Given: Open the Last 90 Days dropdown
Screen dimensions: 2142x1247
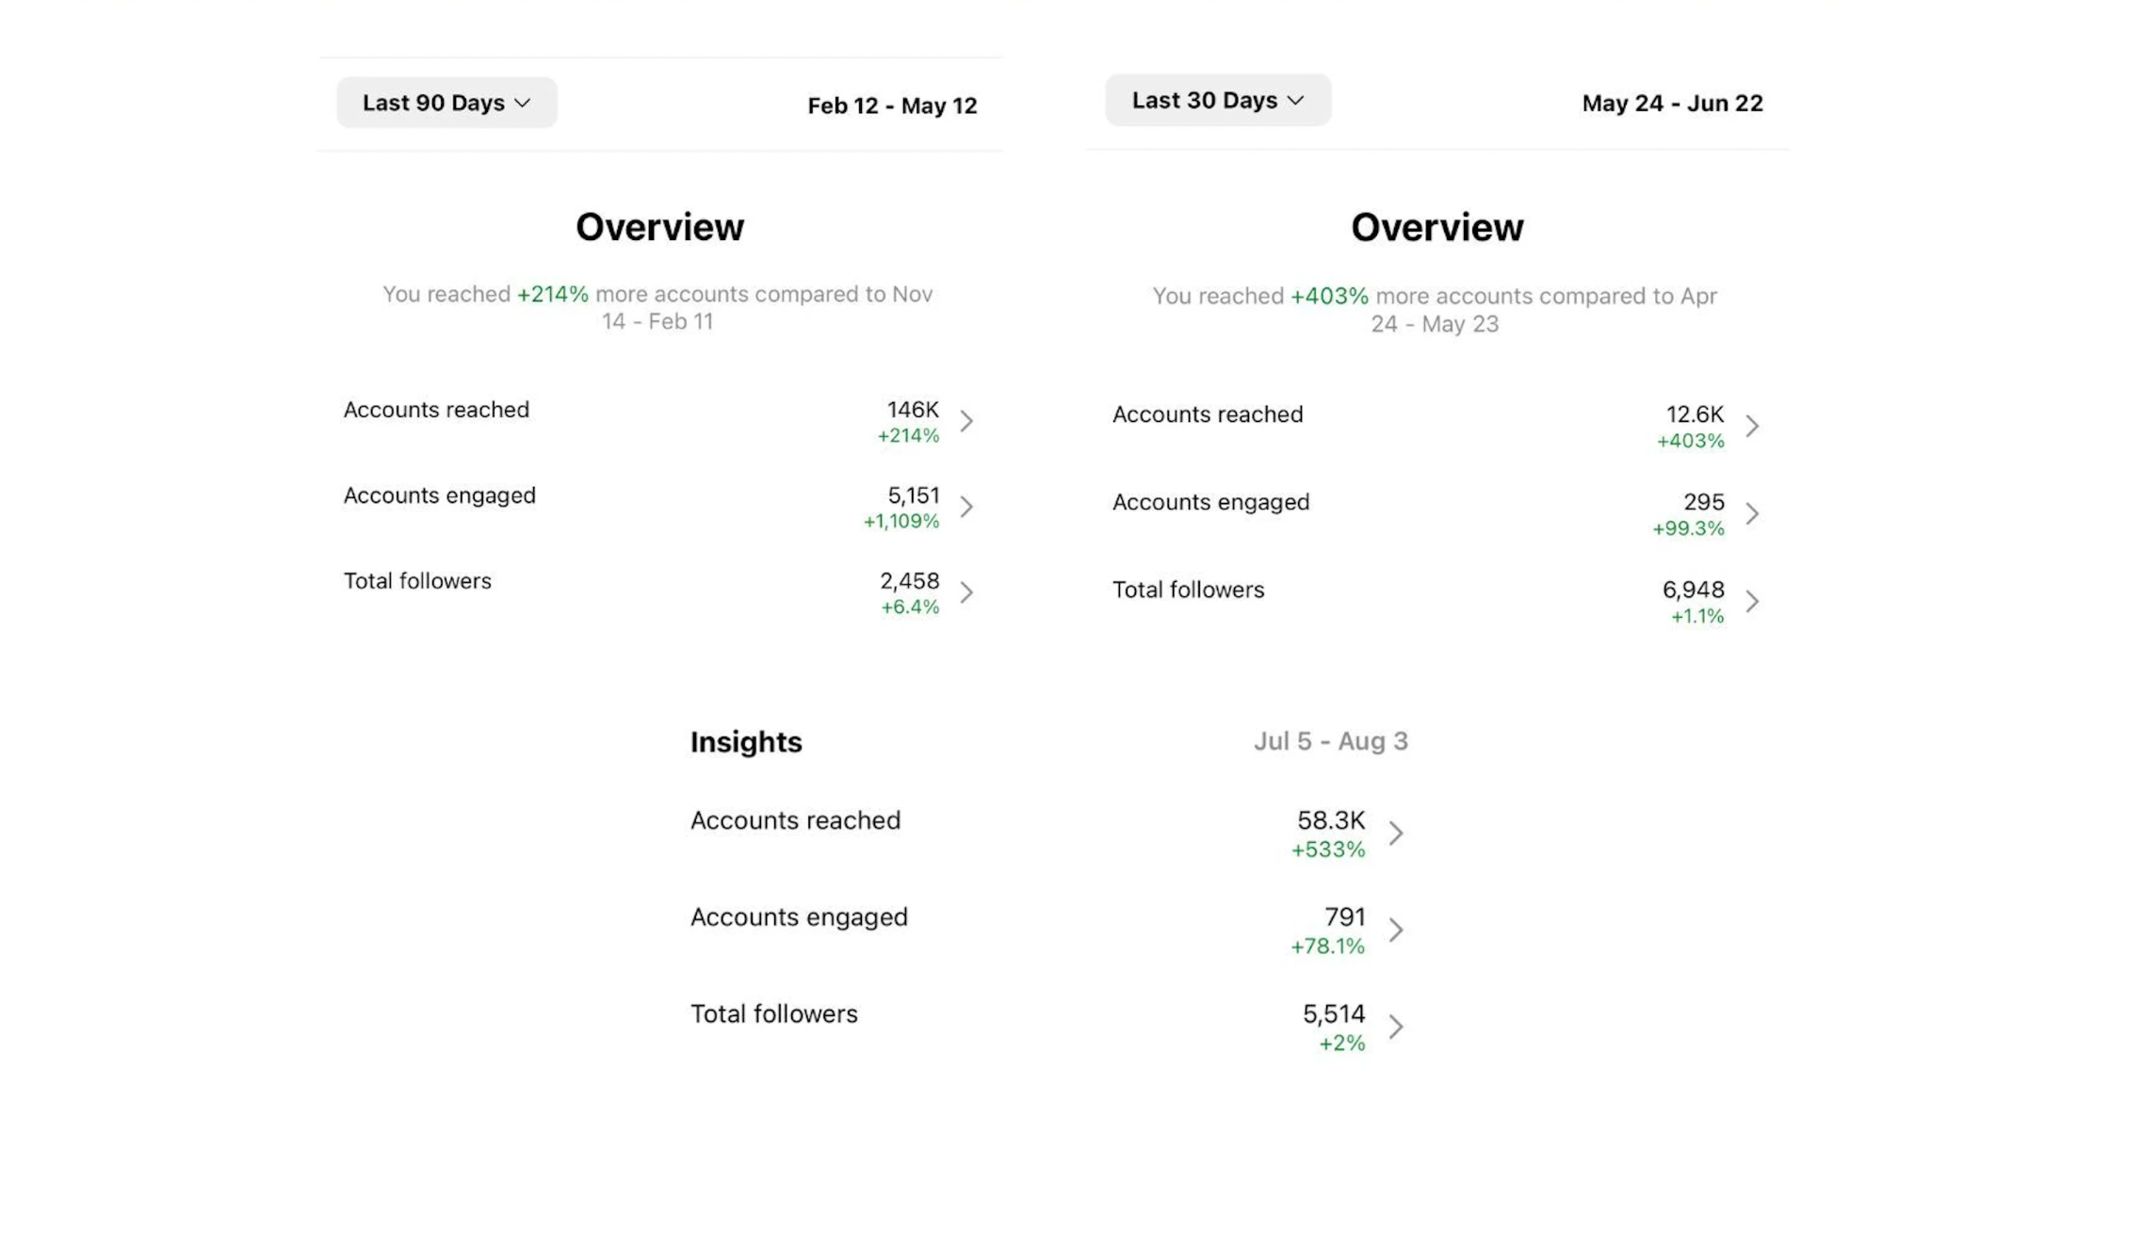Looking at the screenshot, I should pyautogui.click(x=446, y=103).
